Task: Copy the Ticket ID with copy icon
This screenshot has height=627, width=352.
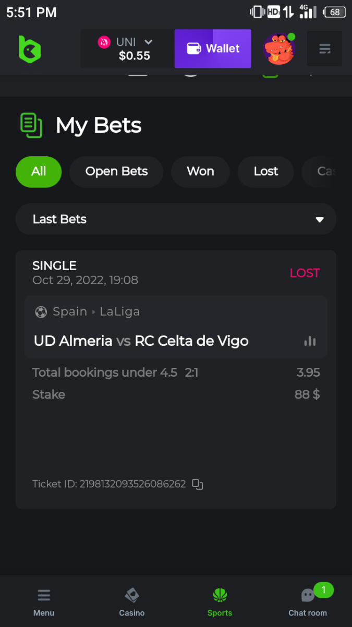Action: [198, 484]
